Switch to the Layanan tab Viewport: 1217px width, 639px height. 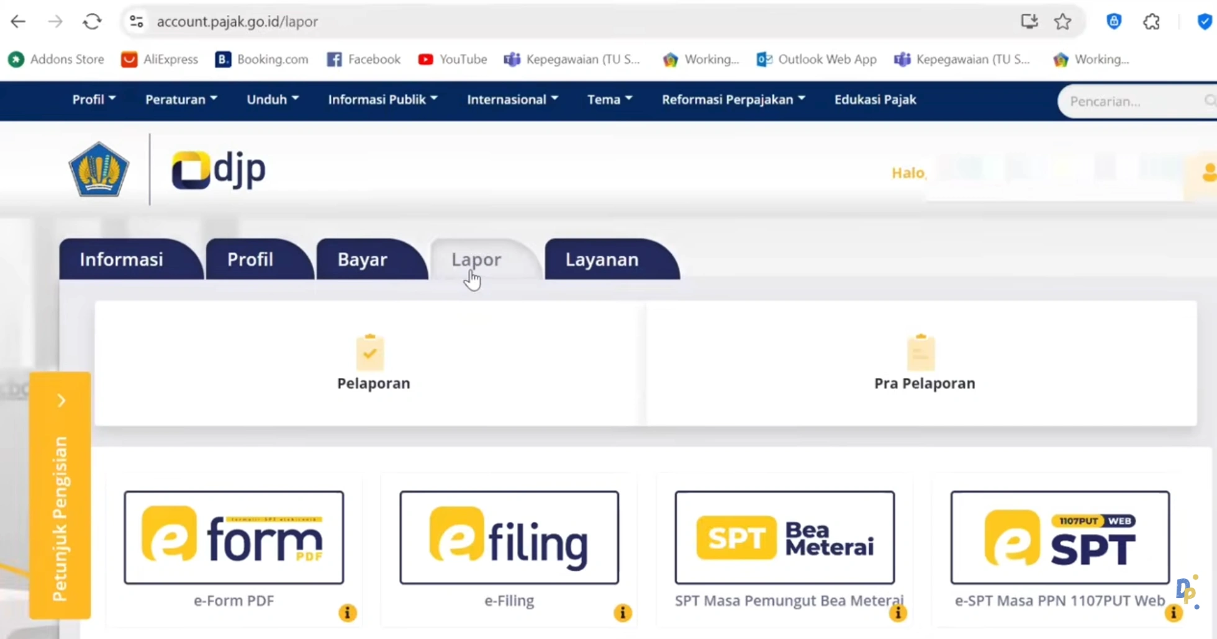coord(602,259)
